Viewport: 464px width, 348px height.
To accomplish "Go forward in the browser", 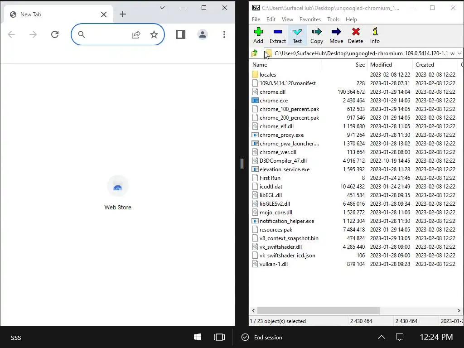I will (33, 34).
